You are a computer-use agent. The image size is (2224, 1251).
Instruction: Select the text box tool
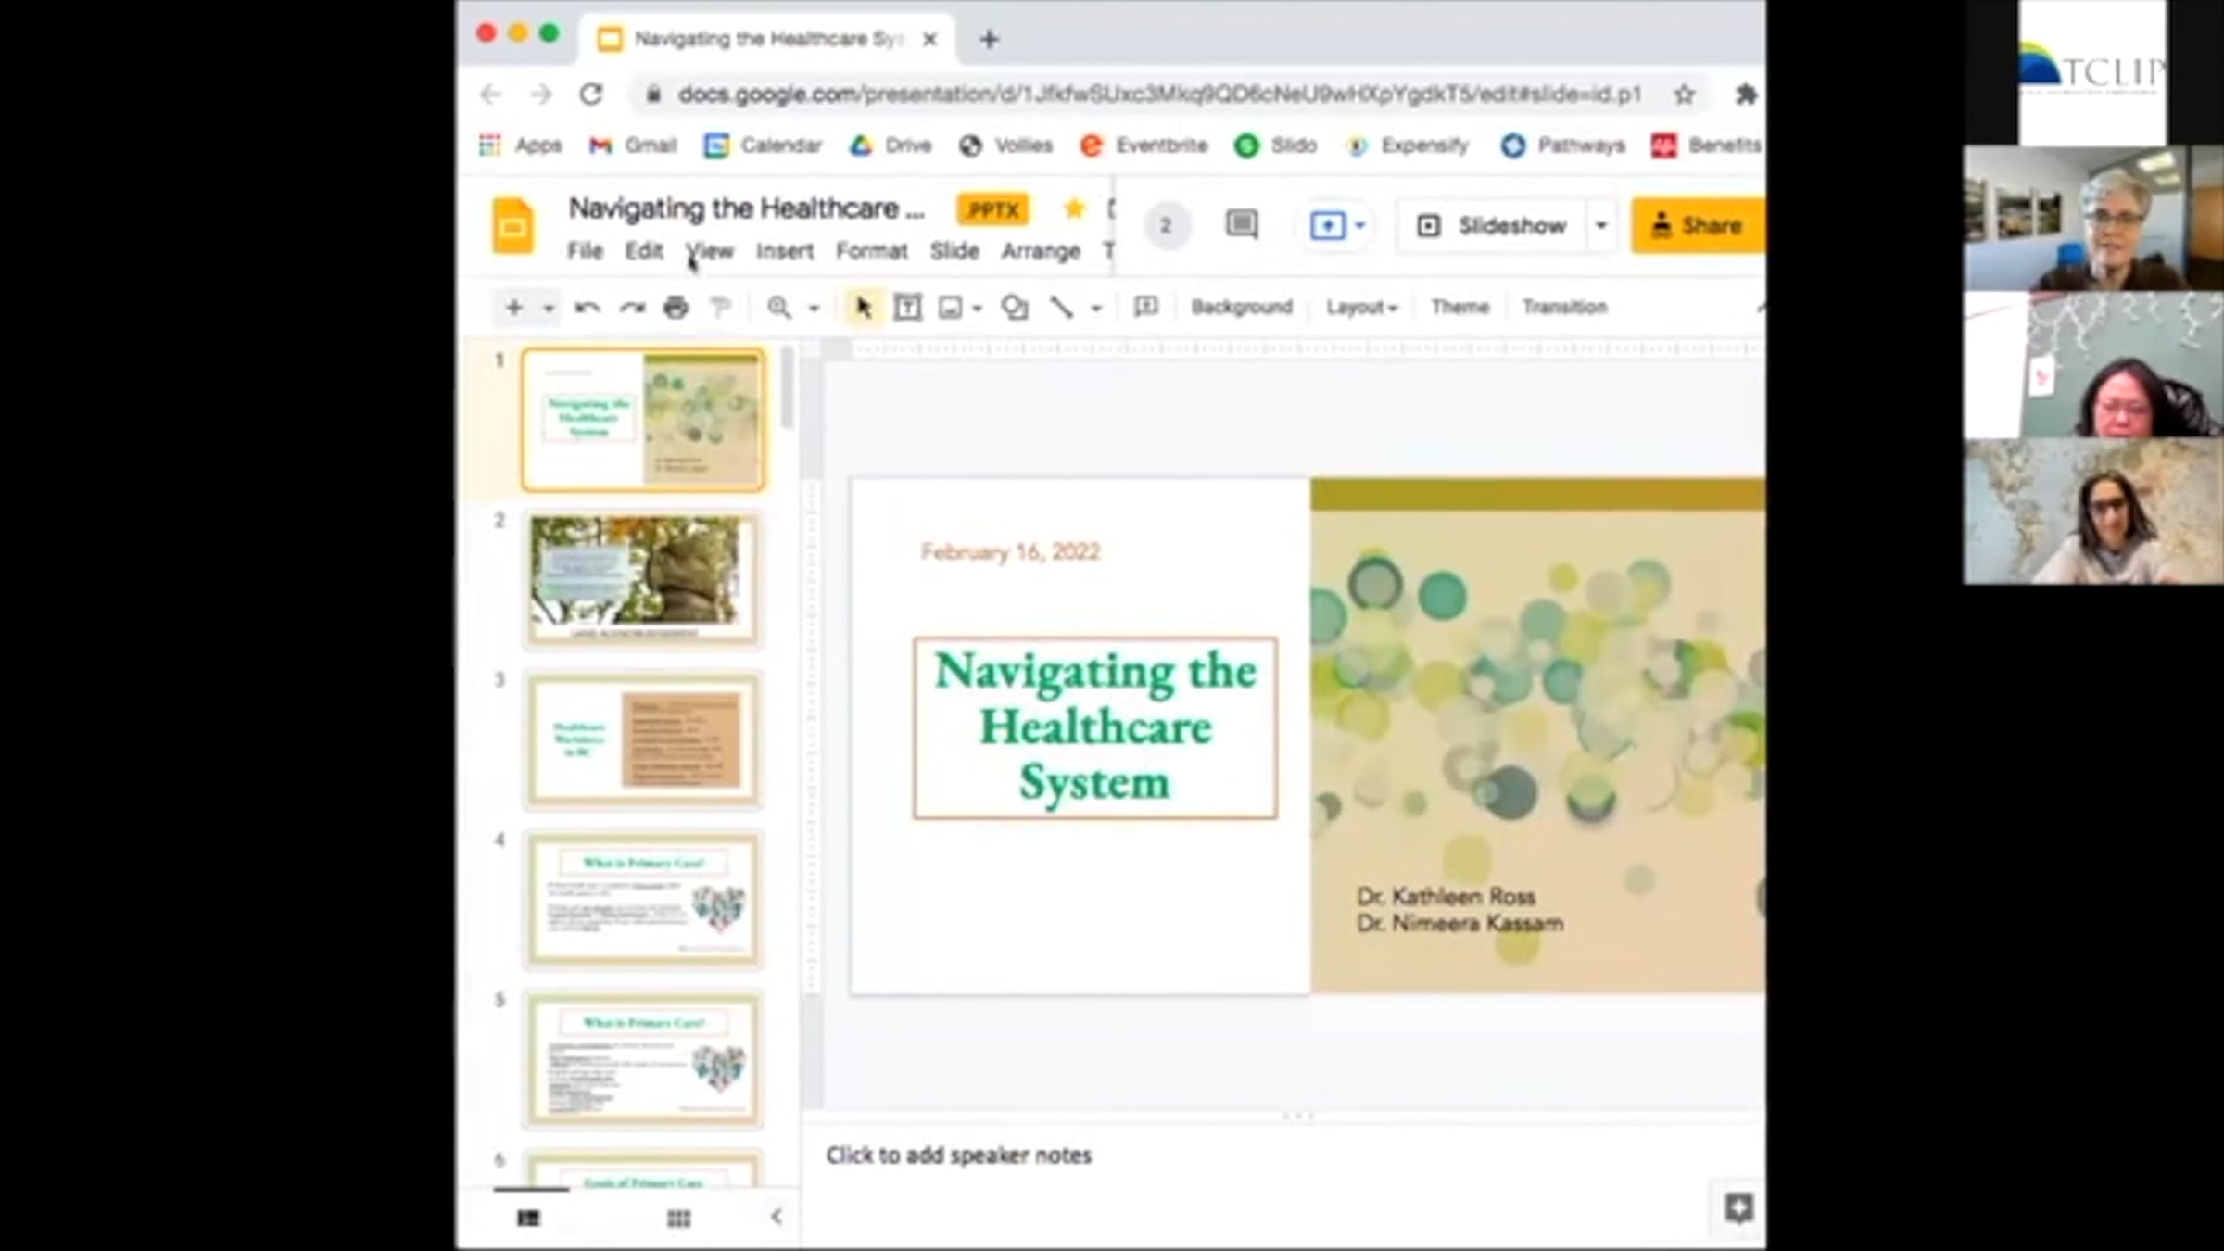[907, 308]
